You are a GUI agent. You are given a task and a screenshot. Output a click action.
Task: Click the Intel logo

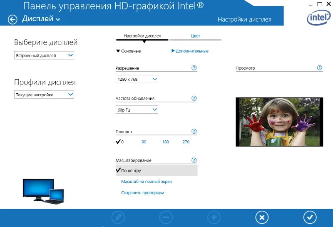319,18
